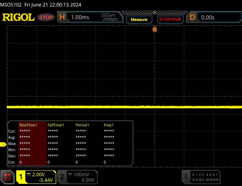
Task: Open the logic analyzer L channels panel
Action: point(201,177)
